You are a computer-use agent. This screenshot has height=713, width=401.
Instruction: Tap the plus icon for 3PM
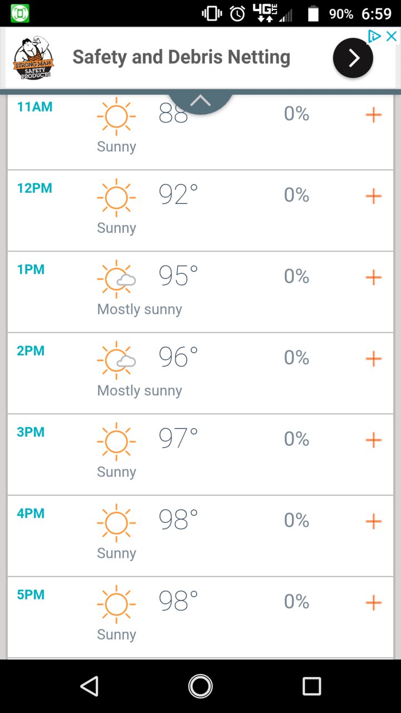click(373, 440)
